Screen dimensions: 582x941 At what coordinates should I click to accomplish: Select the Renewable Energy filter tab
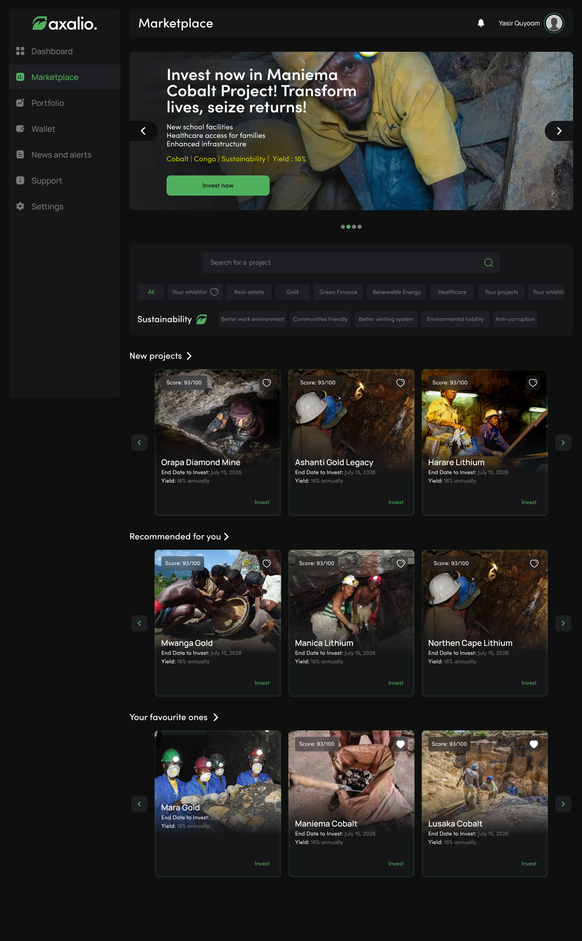click(396, 292)
